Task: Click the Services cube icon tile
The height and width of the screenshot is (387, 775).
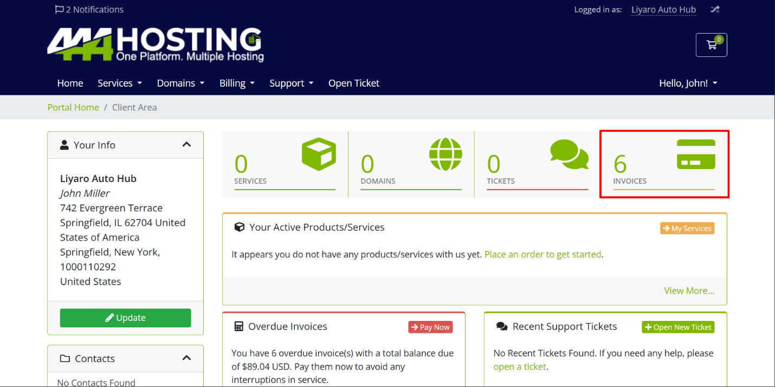Action: (285, 164)
